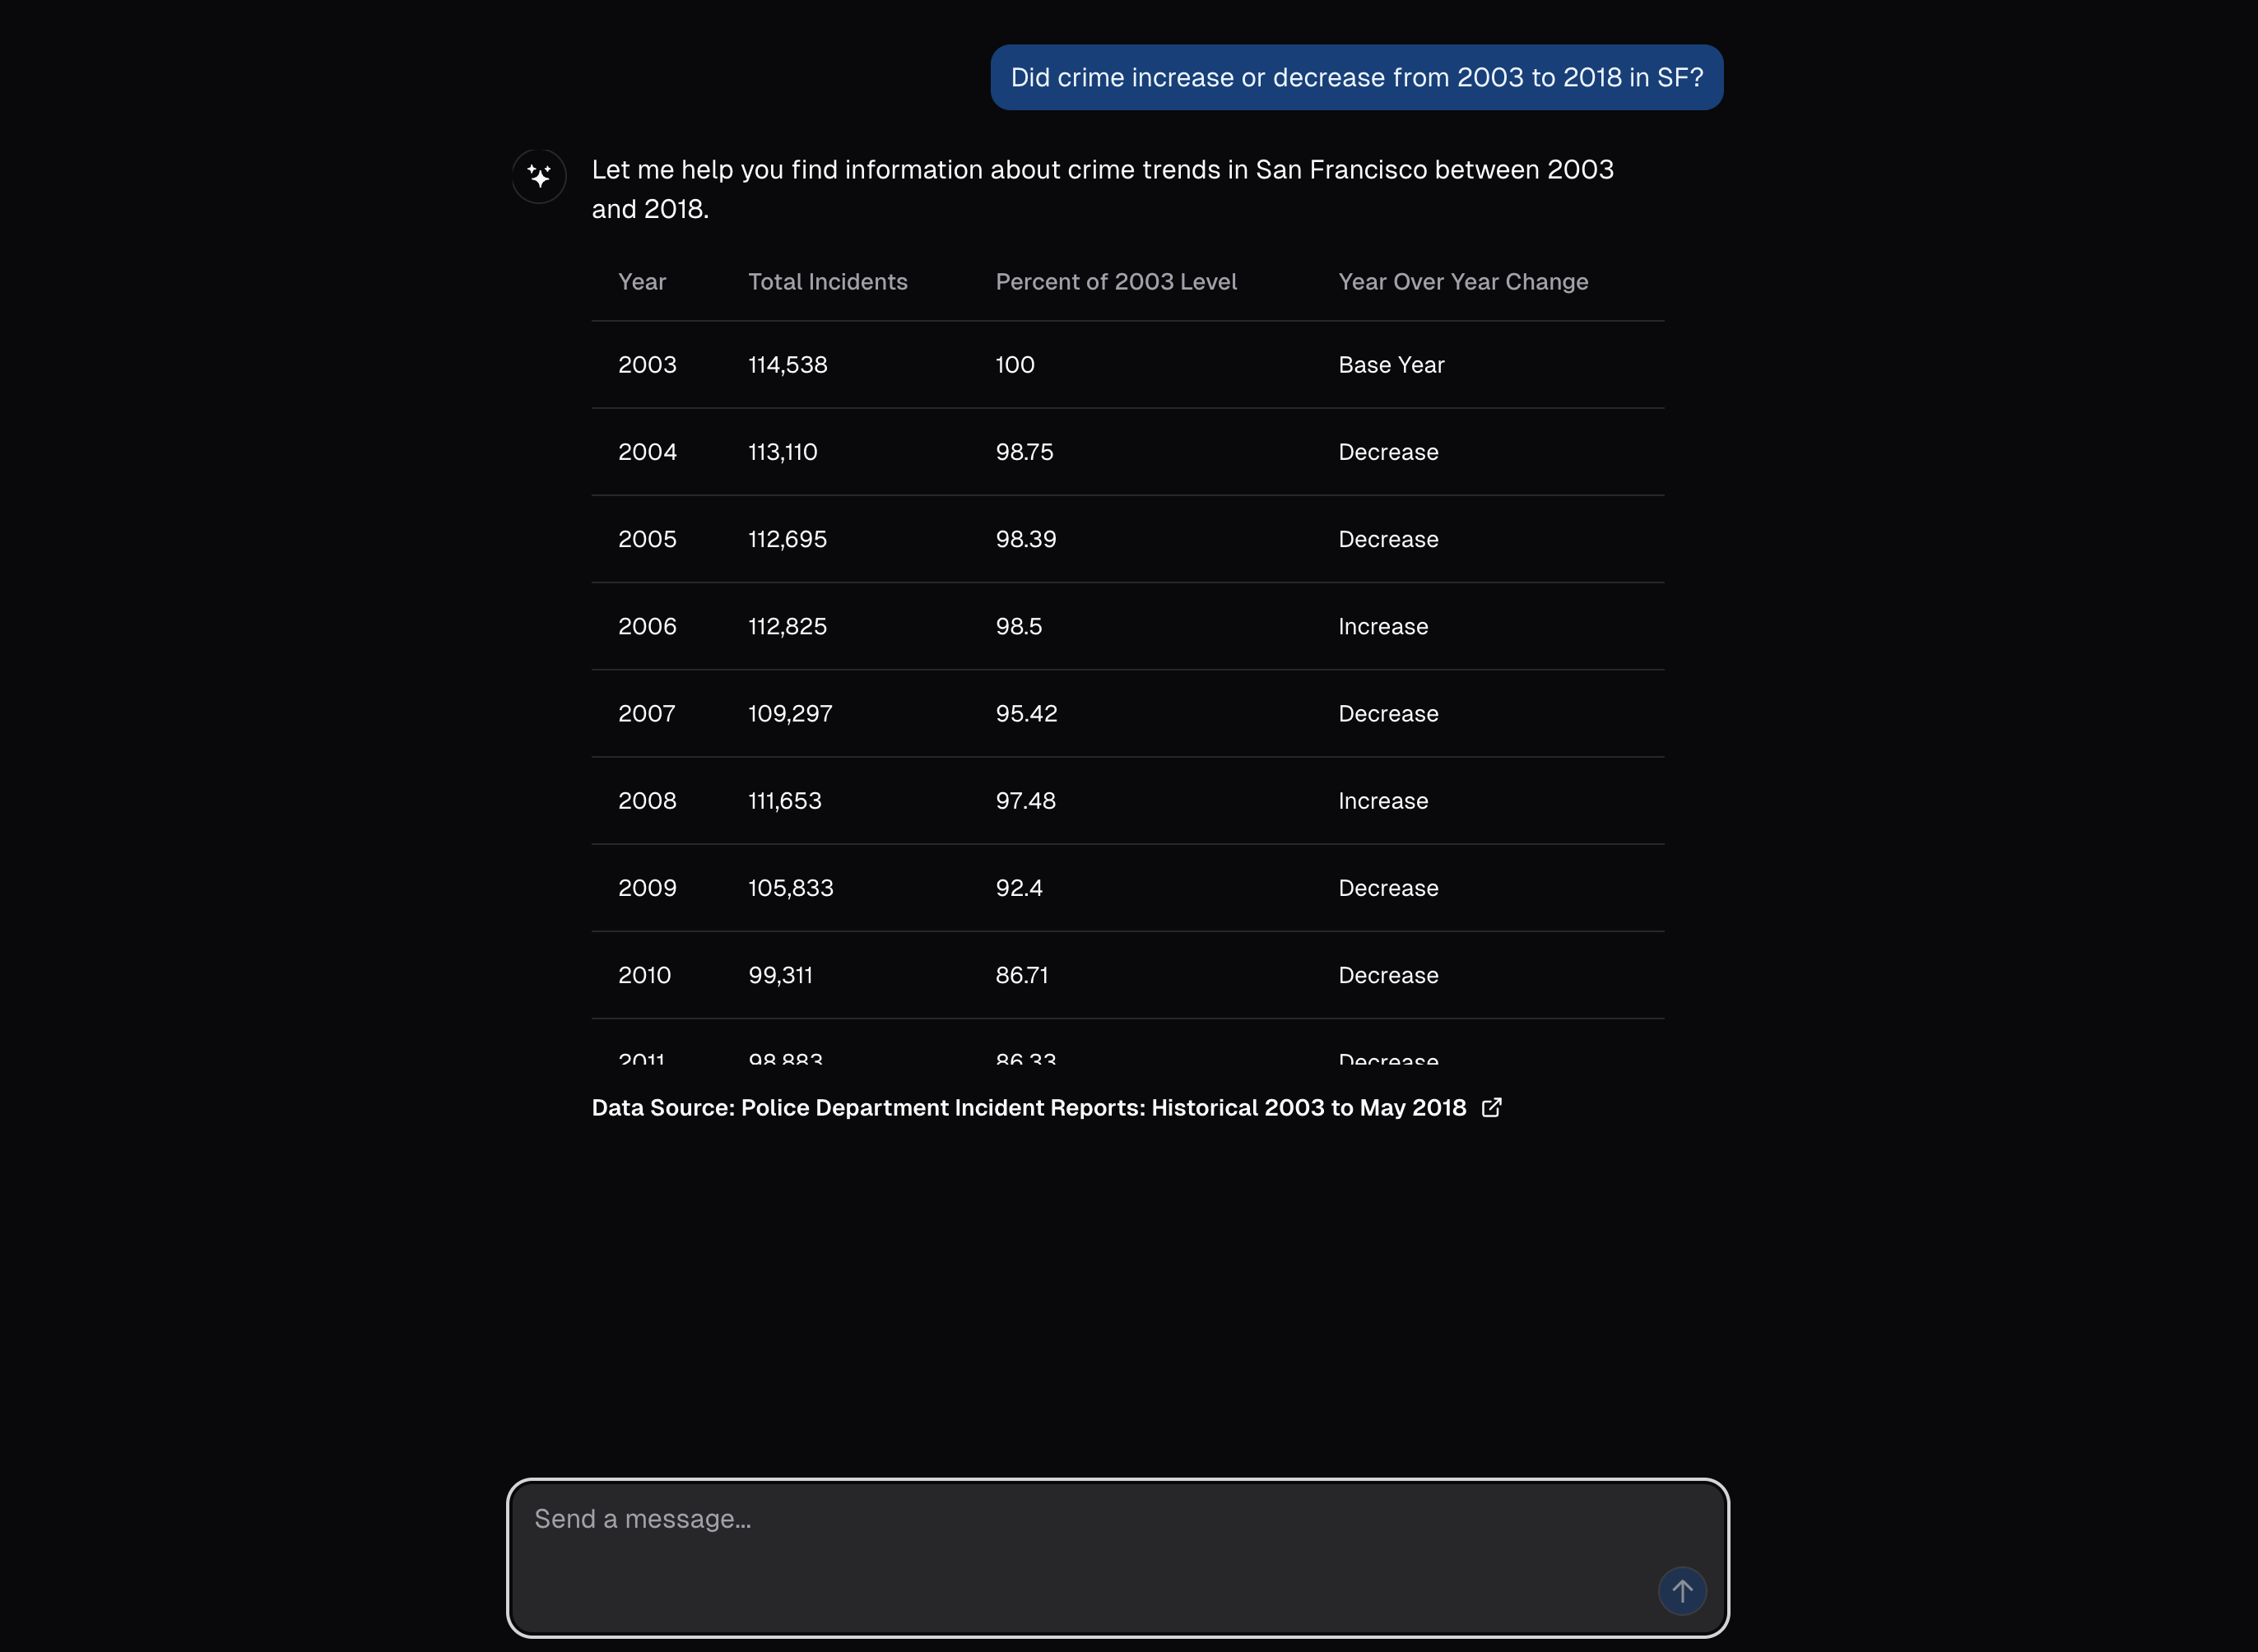The width and height of the screenshot is (2258, 1652).
Task: Click the assistant sparkle avatar icon
Action: [x=539, y=176]
